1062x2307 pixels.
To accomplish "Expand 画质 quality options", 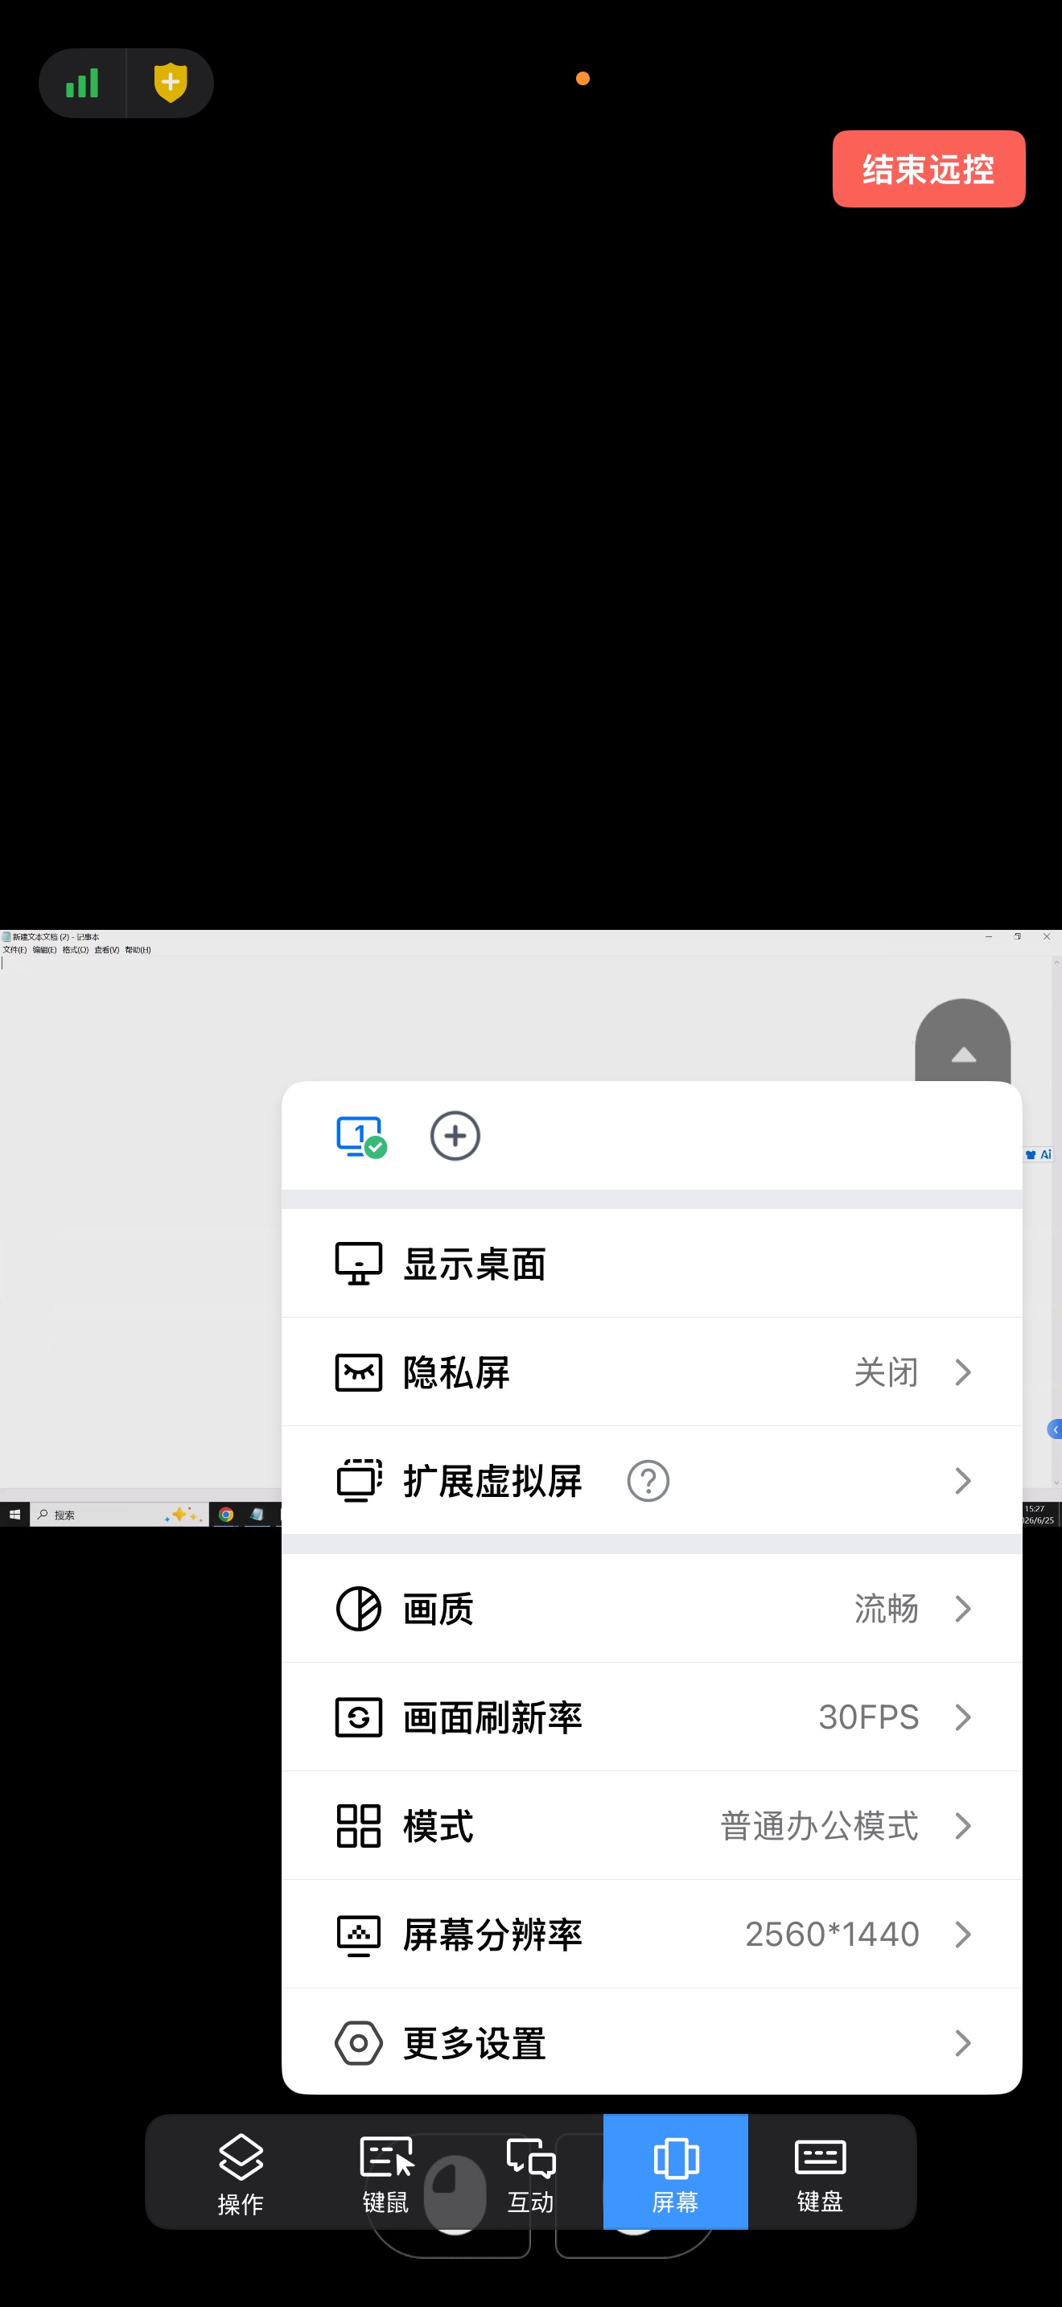I will 652,1609.
